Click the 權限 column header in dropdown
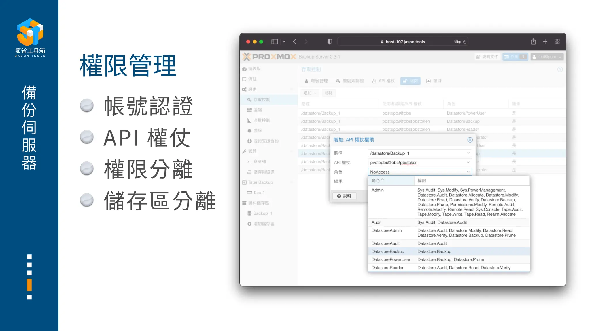The image size is (590, 331). tap(472, 181)
